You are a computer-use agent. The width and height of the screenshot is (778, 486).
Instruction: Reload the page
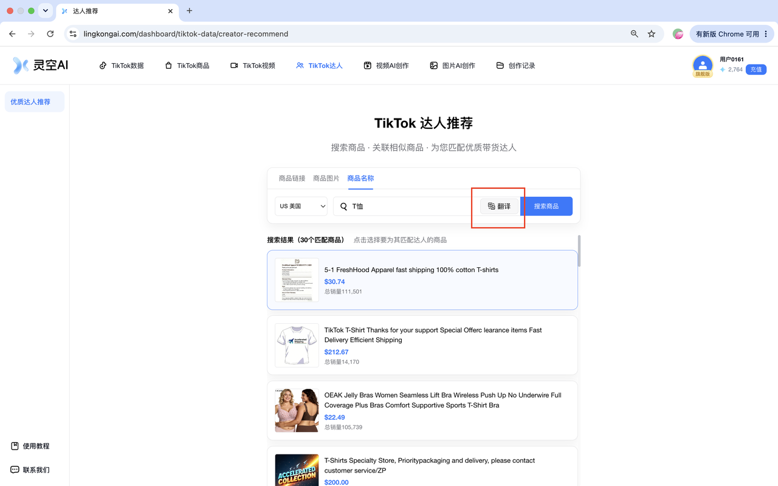point(50,34)
